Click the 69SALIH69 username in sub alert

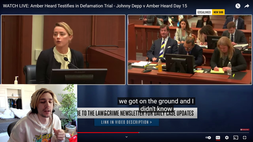pyautogui.click(x=204, y=12)
